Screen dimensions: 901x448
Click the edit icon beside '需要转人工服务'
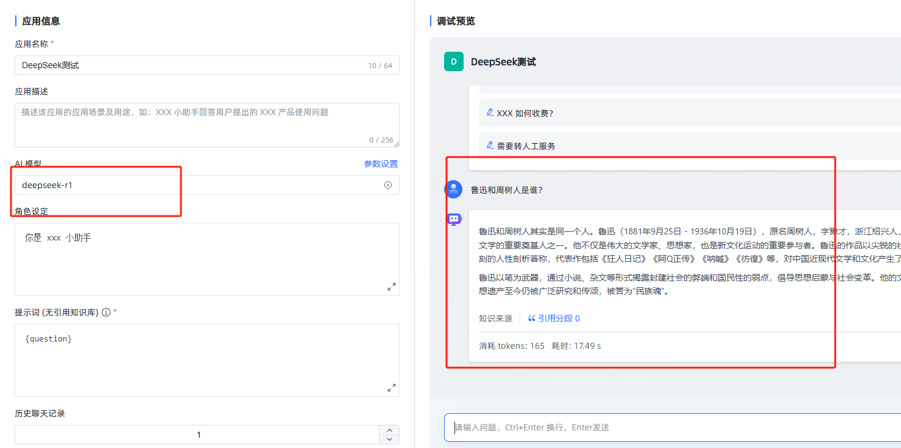(490, 145)
